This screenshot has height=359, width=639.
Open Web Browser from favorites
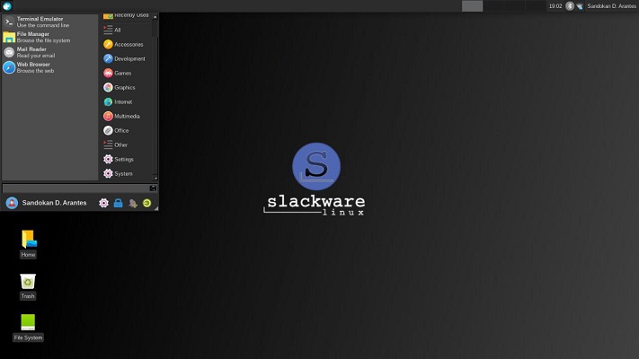(x=49, y=67)
